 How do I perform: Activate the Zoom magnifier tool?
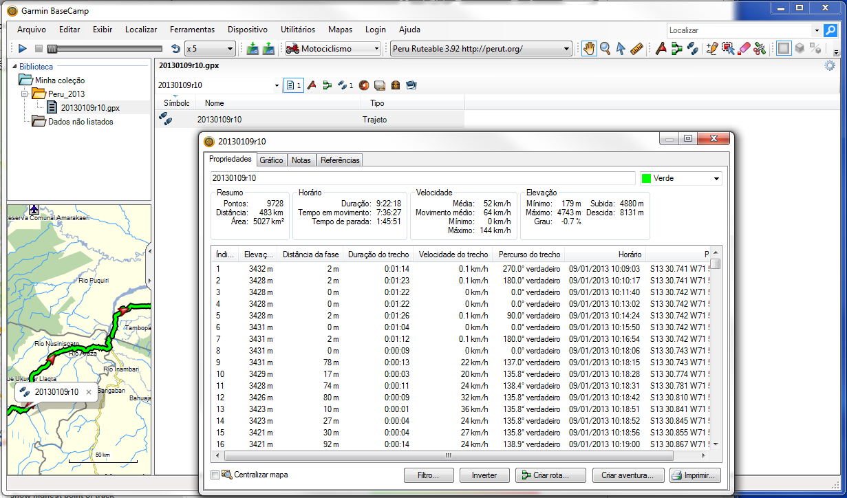pyautogui.click(x=605, y=49)
